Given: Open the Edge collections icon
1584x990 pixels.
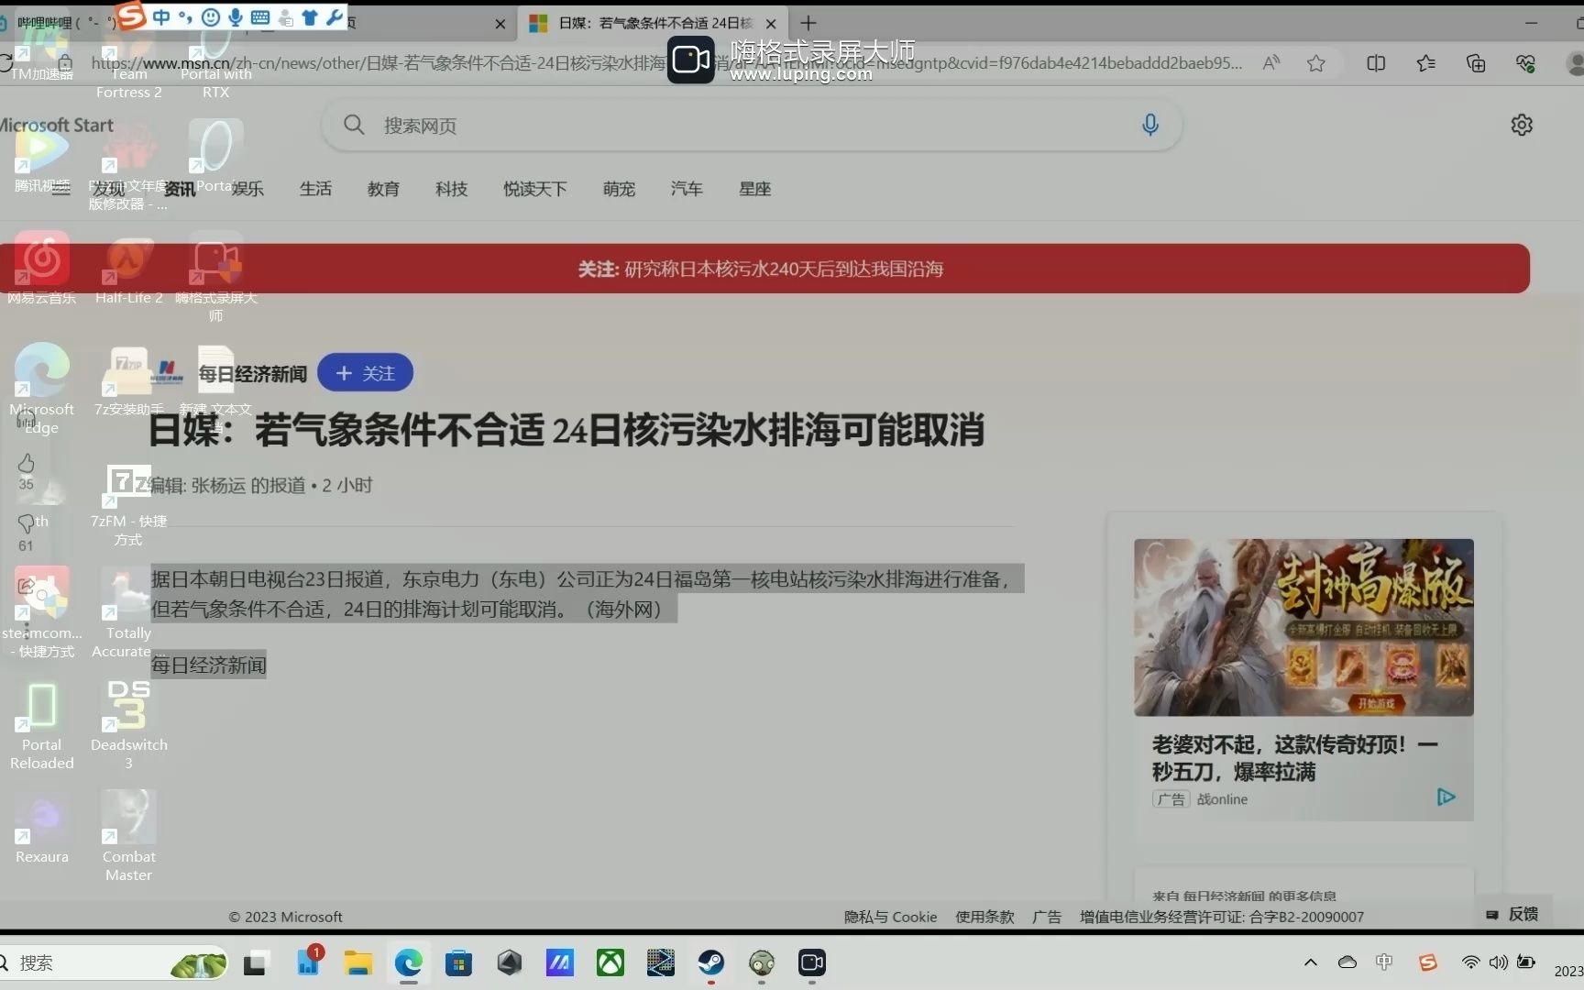Looking at the screenshot, I should 1476,63.
